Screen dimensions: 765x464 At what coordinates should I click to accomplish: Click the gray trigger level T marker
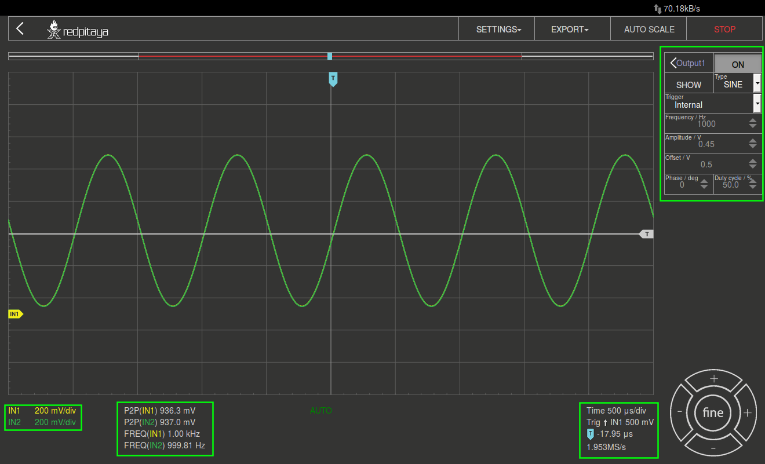point(647,234)
